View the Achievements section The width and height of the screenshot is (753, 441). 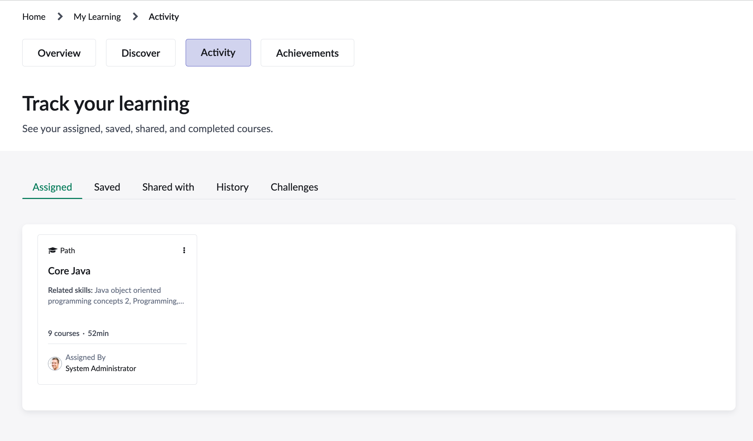coord(307,53)
